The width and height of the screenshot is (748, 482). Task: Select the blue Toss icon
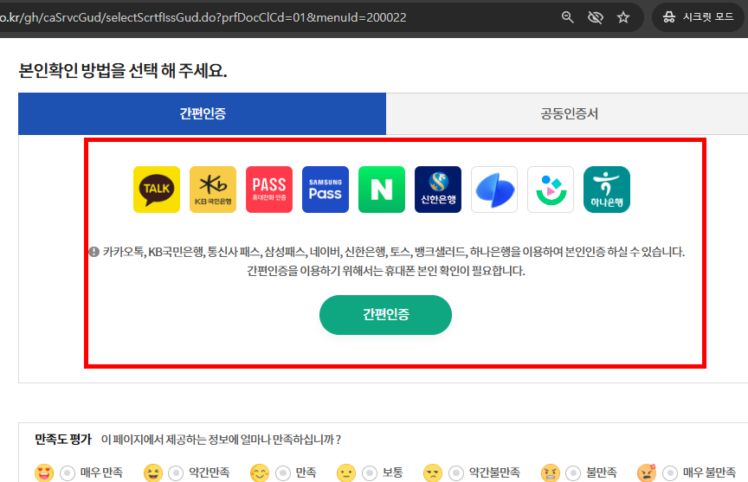click(x=494, y=190)
